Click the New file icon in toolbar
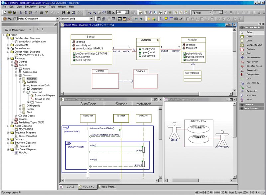 tap(5, 12)
